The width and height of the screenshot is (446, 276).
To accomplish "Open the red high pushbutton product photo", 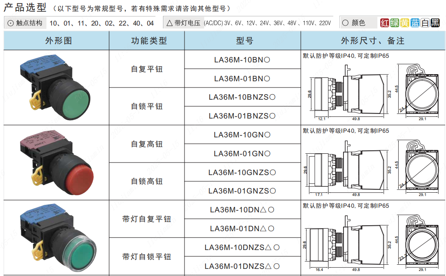I will pyautogui.click(x=56, y=162).
